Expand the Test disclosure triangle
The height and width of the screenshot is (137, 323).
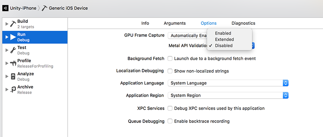7,50
